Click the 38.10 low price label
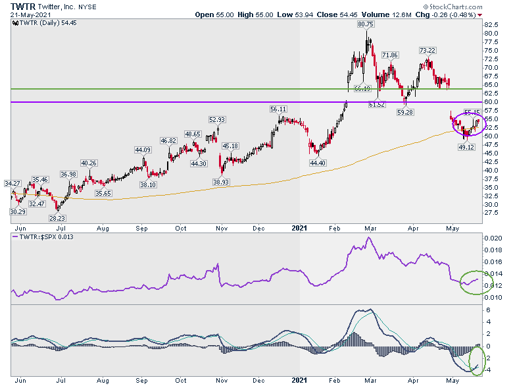 (148, 185)
